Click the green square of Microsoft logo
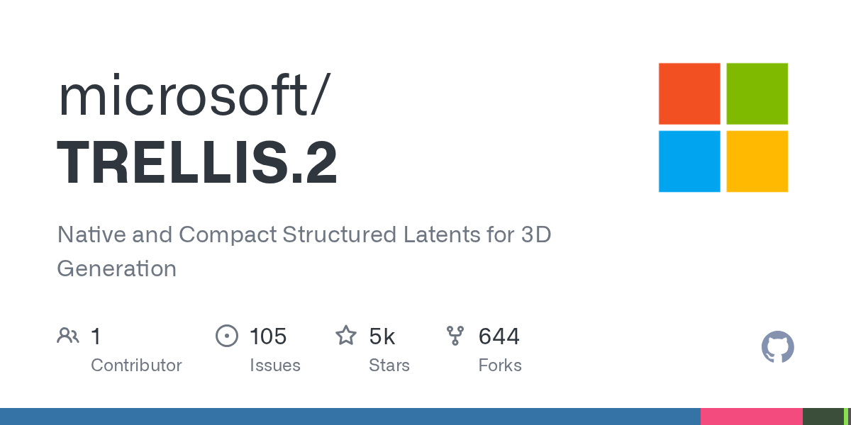Image resolution: width=851 pixels, height=425 pixels. click(757, 93)
